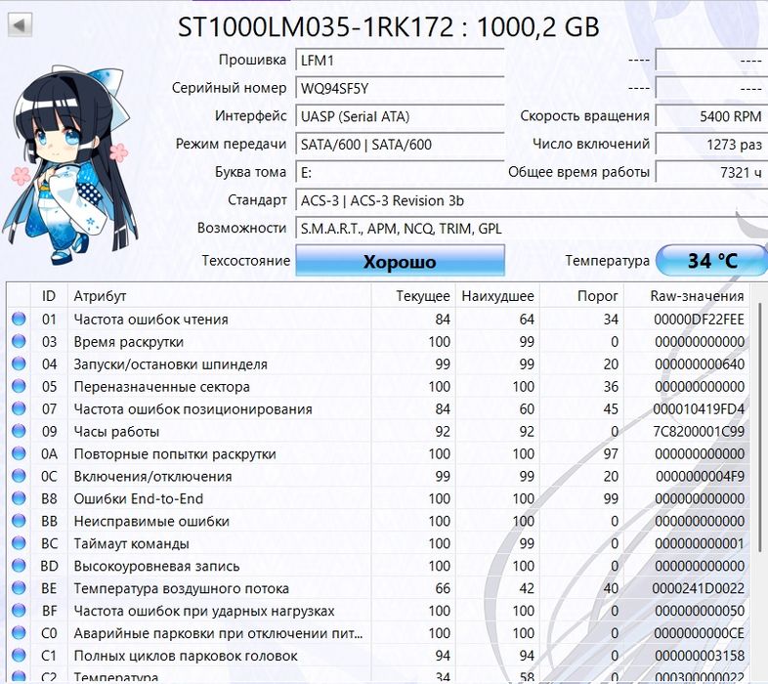Click the total hours value 7321 ч

711,173
